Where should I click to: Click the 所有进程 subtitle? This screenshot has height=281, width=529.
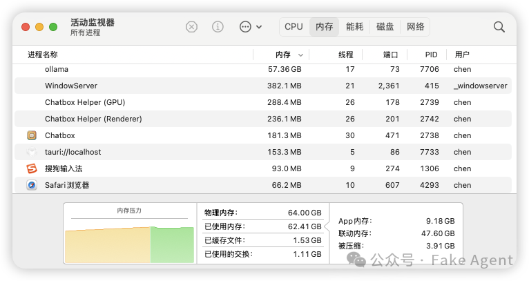pos(86,32)
